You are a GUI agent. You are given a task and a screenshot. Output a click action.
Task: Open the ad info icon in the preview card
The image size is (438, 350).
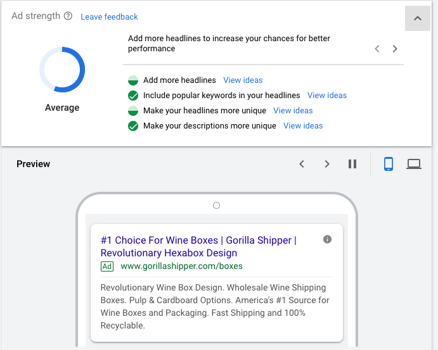[x=327, y=239]
